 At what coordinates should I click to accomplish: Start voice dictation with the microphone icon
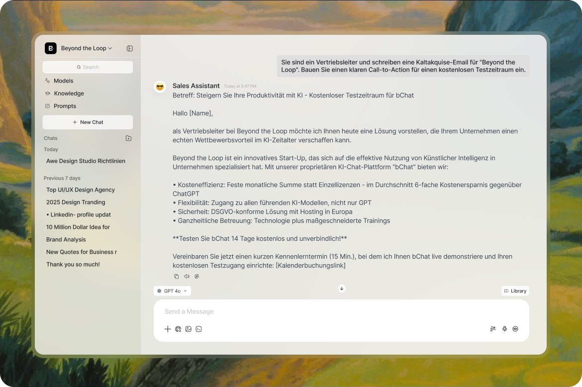504,329
